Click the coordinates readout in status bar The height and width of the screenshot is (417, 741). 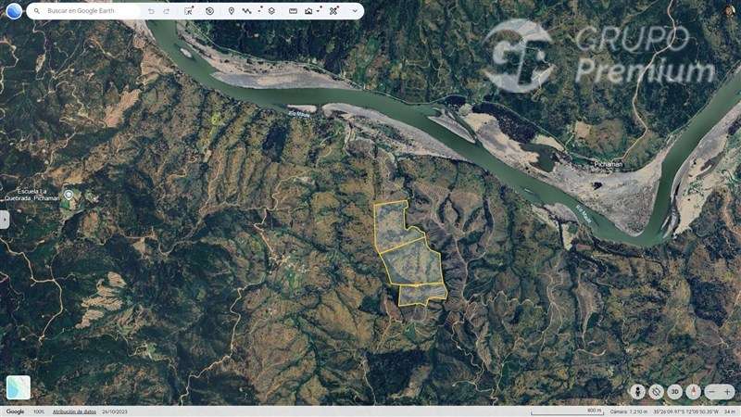pos(685,411)
